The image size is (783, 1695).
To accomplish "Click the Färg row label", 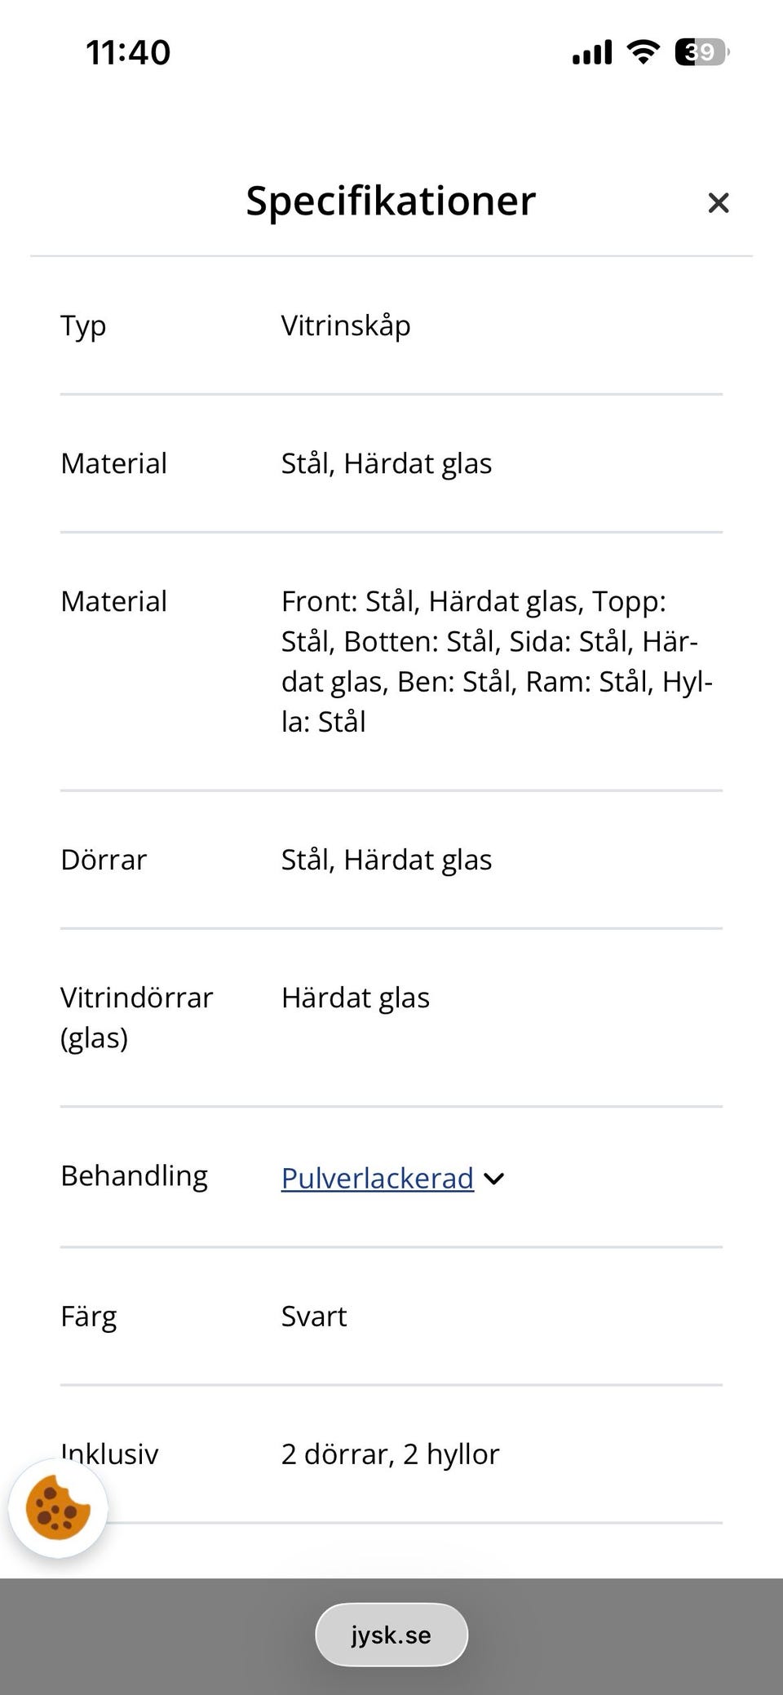I will point(89,1316).
